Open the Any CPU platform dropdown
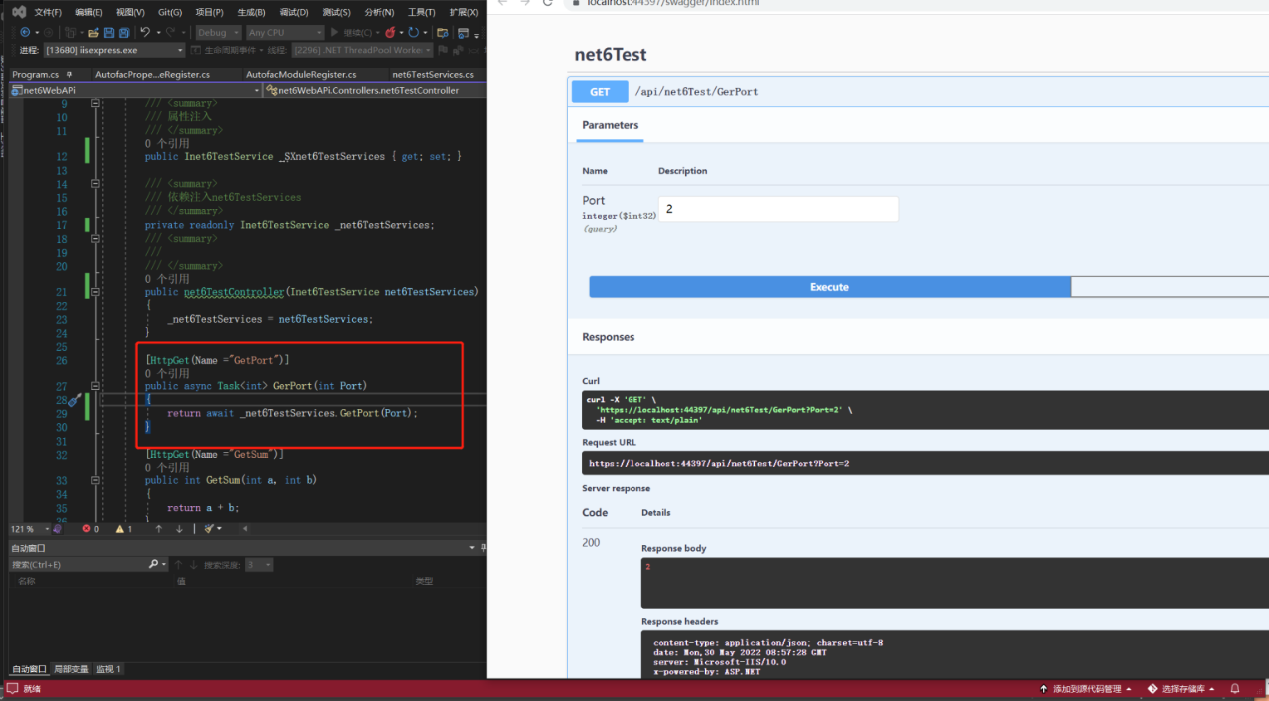This screenshot has width=1269, height=701. [285, 32]
